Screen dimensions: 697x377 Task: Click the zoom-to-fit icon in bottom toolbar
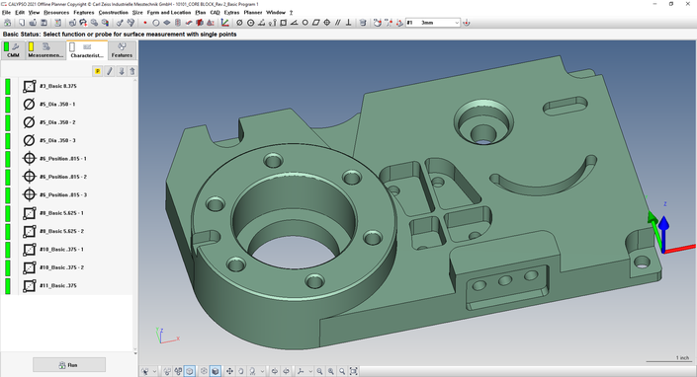pyautogui.click(x=353, y=371)
